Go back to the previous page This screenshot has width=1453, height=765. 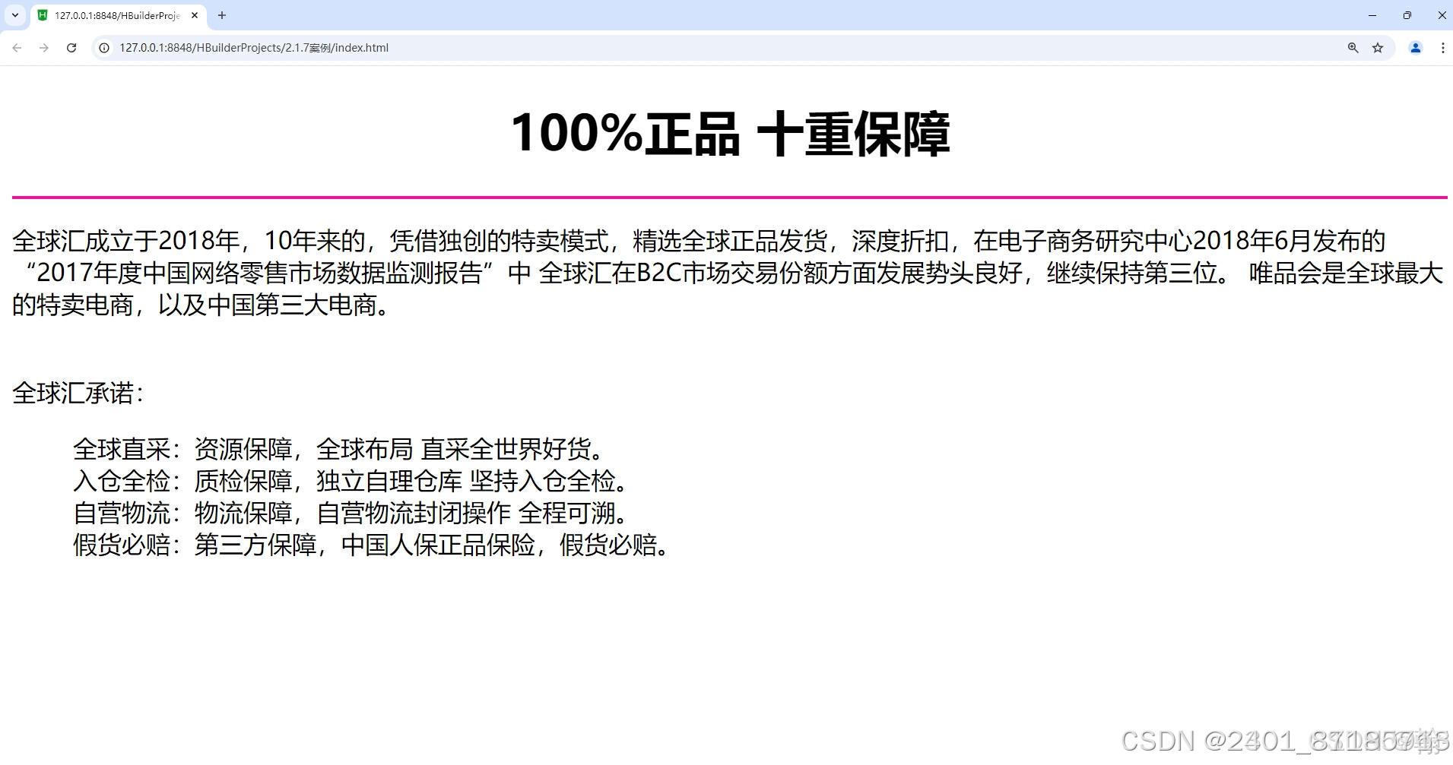click(17, 48)
